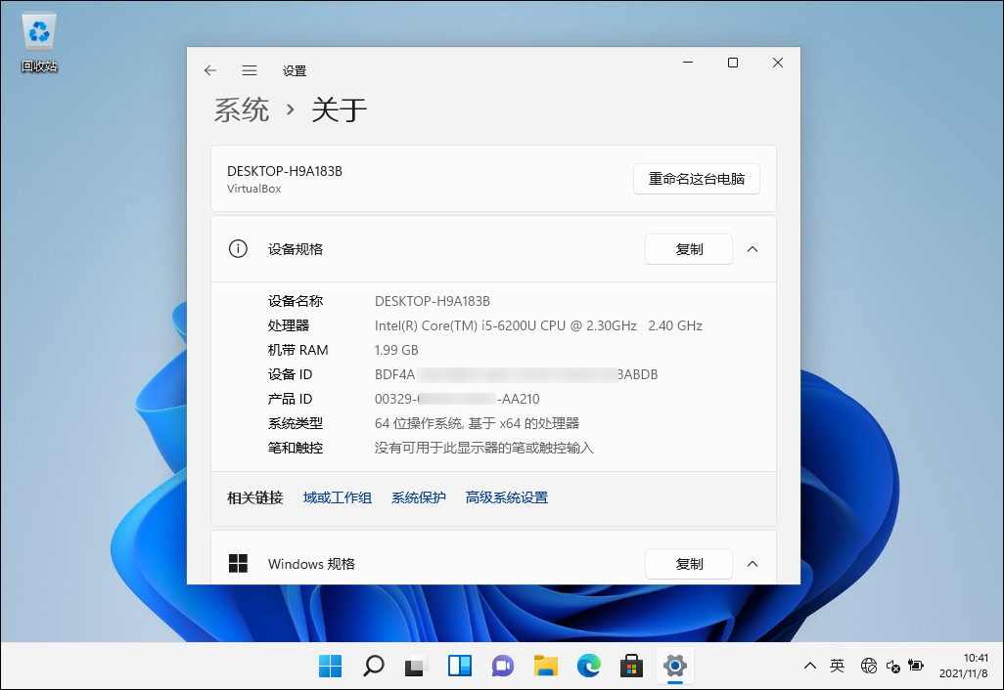Click 64 位操作系统 system type text
1004x690 pixels.
[477, 423]
